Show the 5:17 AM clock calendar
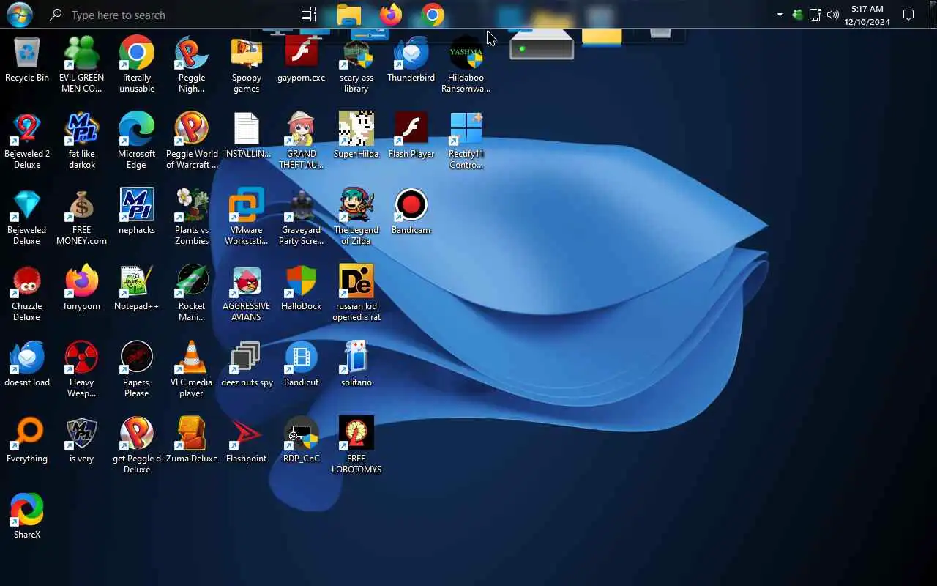 (867, 15)
